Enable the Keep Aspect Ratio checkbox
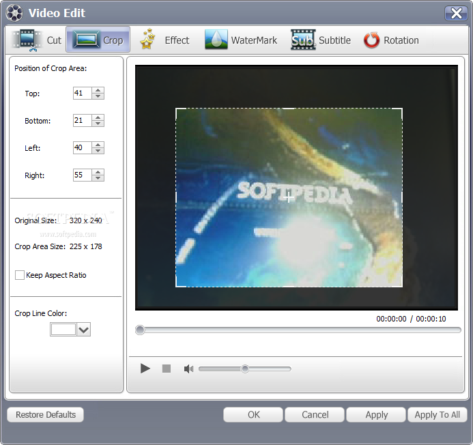 click(x=20, y=275)
